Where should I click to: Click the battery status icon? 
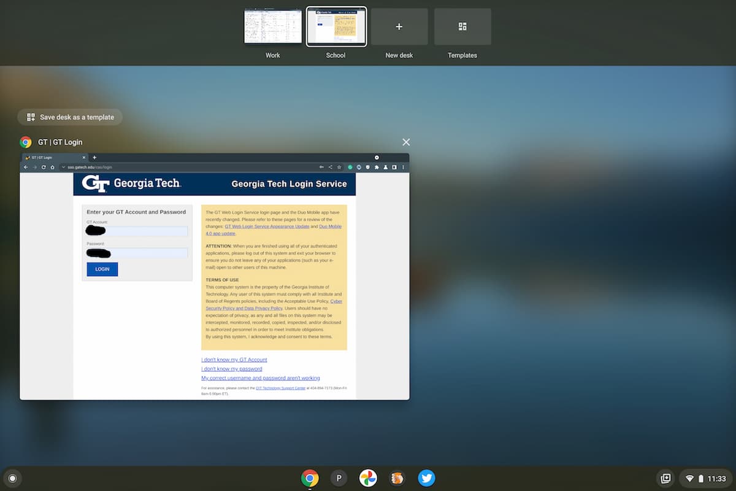point(701,479)
